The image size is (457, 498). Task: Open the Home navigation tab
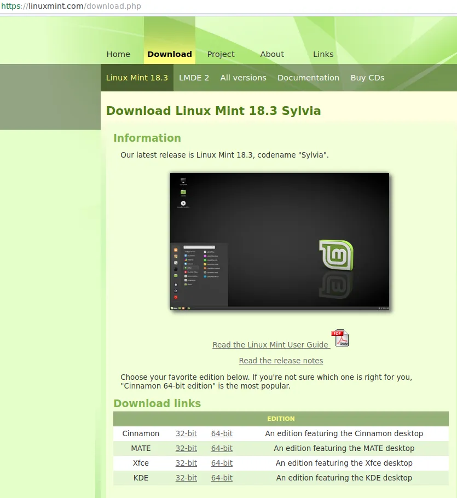(x=118, y=54)
